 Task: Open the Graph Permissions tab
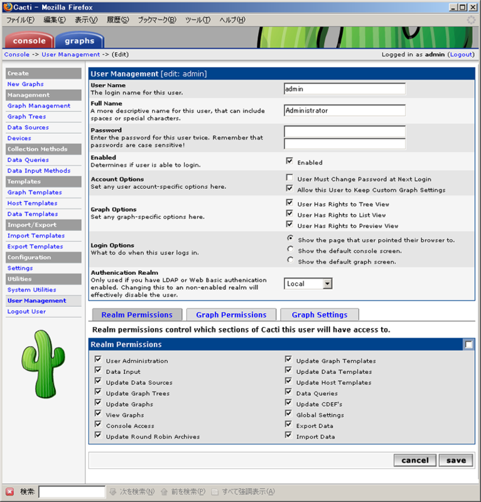click(231, 315)
